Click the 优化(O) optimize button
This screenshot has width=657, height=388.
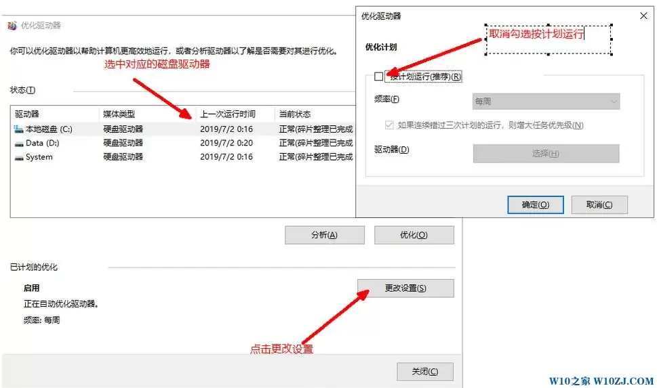click(414, 235)
